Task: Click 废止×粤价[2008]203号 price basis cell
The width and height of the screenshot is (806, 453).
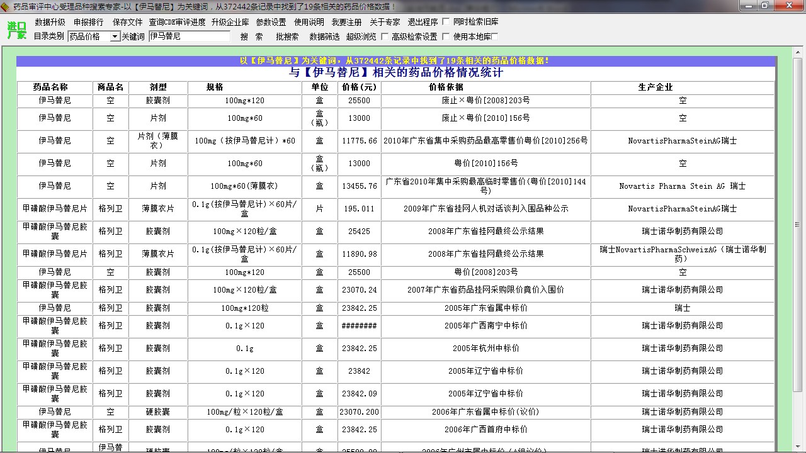Action: click(485, 101)
